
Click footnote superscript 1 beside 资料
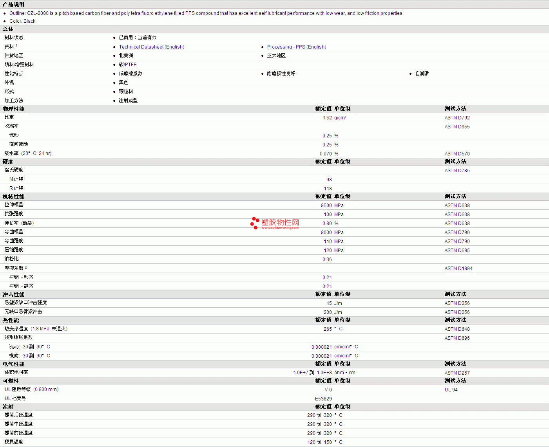tap(16, 45)
